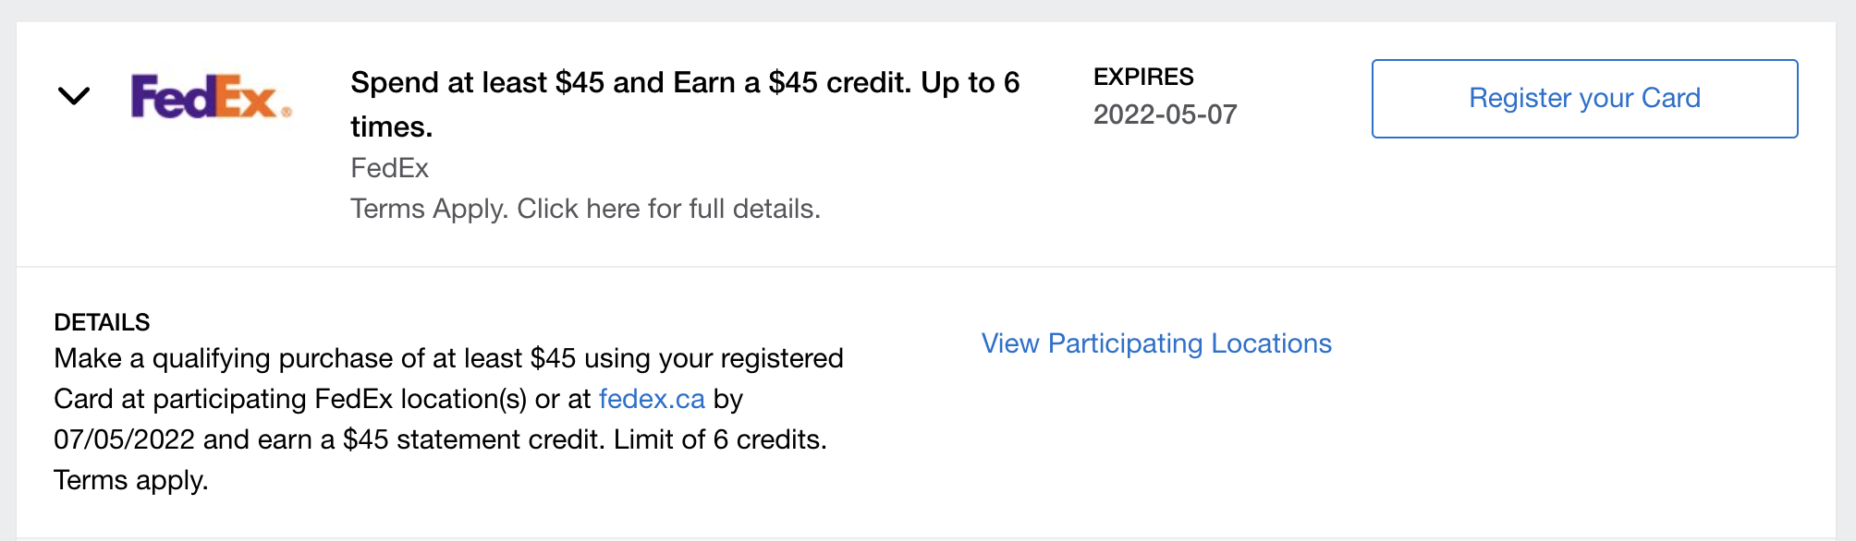Screen dimensions: 1856x541
Task: Open View Participating Locations
Action: (1155, 343)
